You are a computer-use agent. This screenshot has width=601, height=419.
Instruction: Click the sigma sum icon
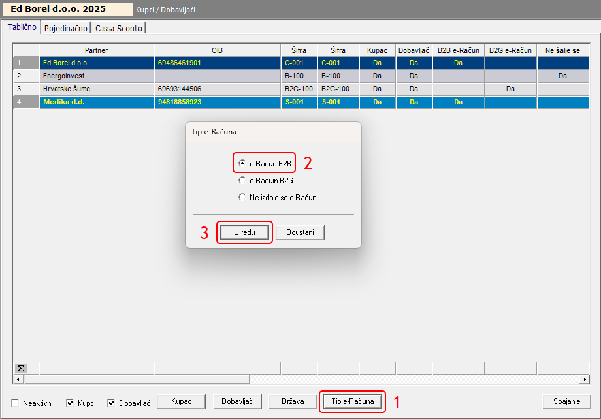tap(20, 368)
